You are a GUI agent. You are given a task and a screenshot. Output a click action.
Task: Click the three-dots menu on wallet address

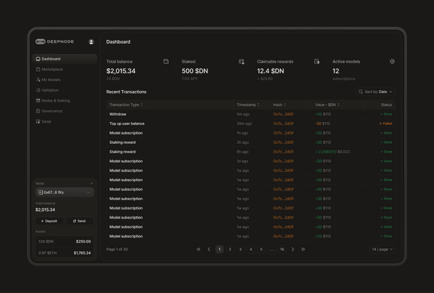(89, 192)
